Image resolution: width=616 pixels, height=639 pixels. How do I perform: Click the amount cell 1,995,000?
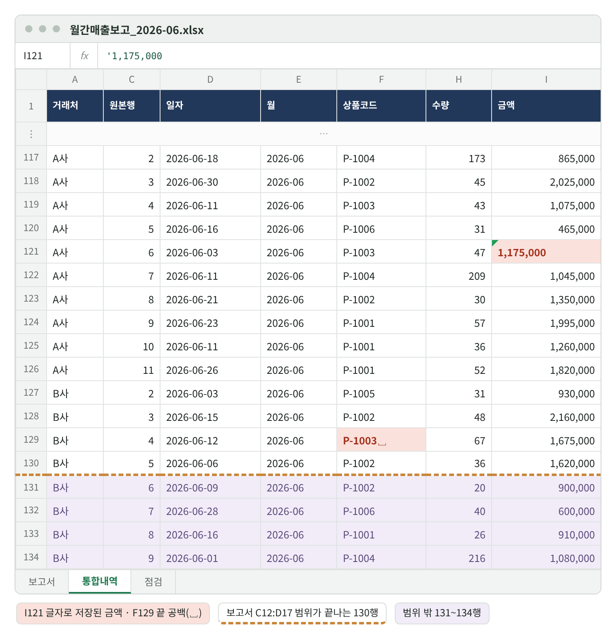click(x=546, y=322)
